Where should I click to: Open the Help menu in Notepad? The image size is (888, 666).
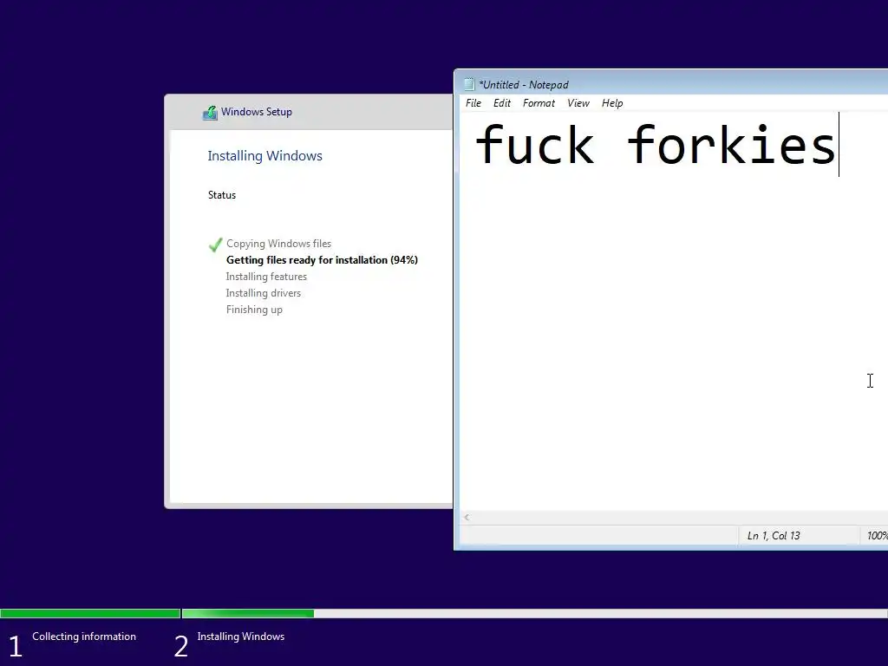612,103
